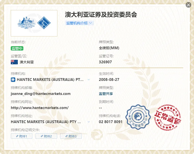Viewport: 194px width, 154px height.
Task: Close the license certificate dialog
Action: [x=188, y=5]
